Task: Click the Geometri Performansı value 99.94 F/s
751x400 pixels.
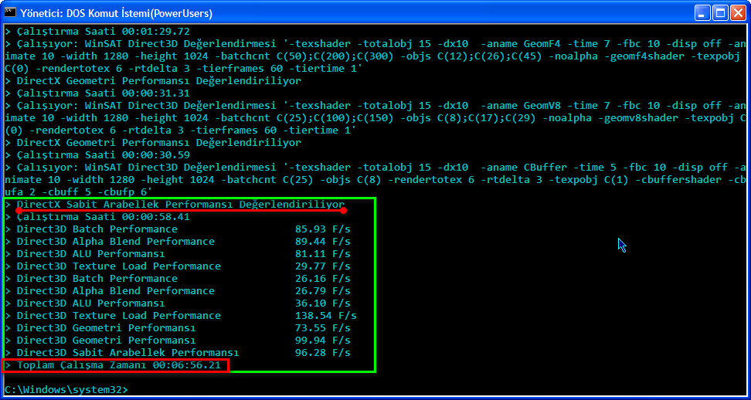Action: pos(323,341)
